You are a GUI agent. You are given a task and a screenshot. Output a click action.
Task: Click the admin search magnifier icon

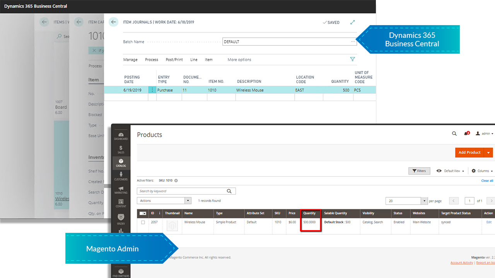point(454,133)
